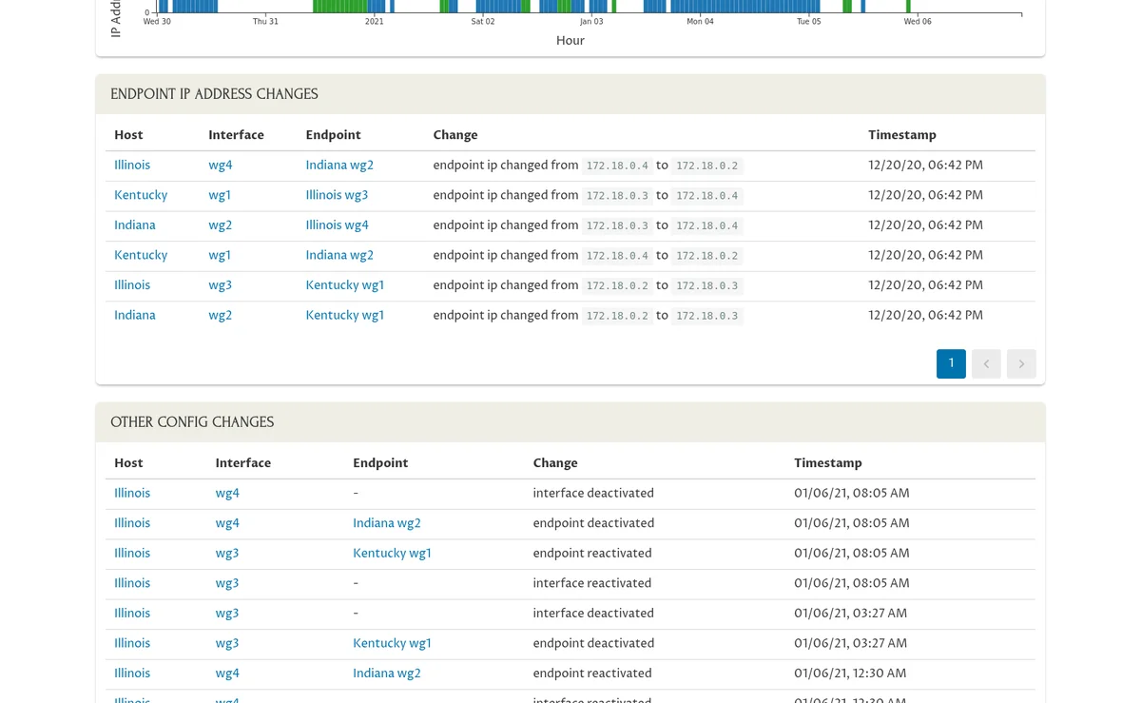The width and height of the screenshot is (1141, 703).
Task: Go to next page of endpoint IP changes
Action: point(1021,364)
